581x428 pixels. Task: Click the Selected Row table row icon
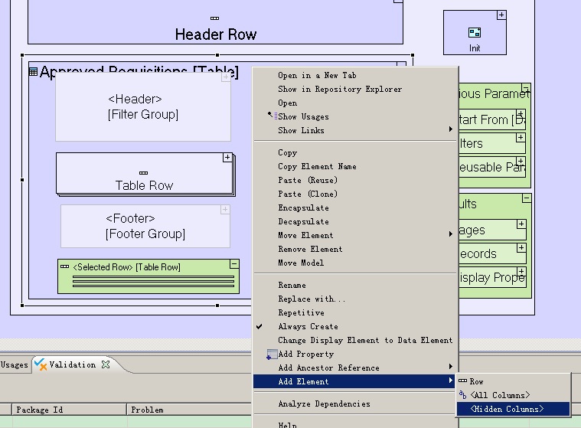[64, 266]
